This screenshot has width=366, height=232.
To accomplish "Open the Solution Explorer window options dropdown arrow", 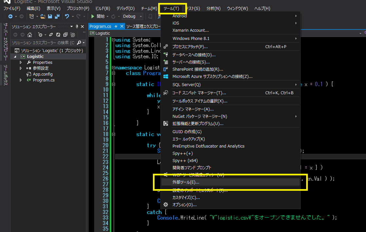I will click(71, 26).
